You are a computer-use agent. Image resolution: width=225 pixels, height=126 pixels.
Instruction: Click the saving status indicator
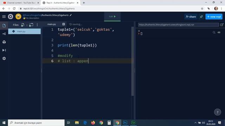[76, 24]
